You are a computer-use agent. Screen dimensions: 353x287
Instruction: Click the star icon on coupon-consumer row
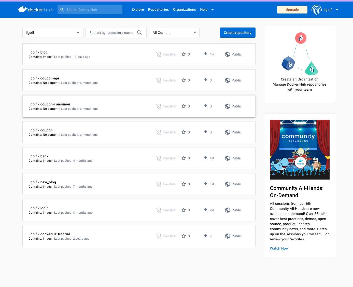tap(184, 106)
